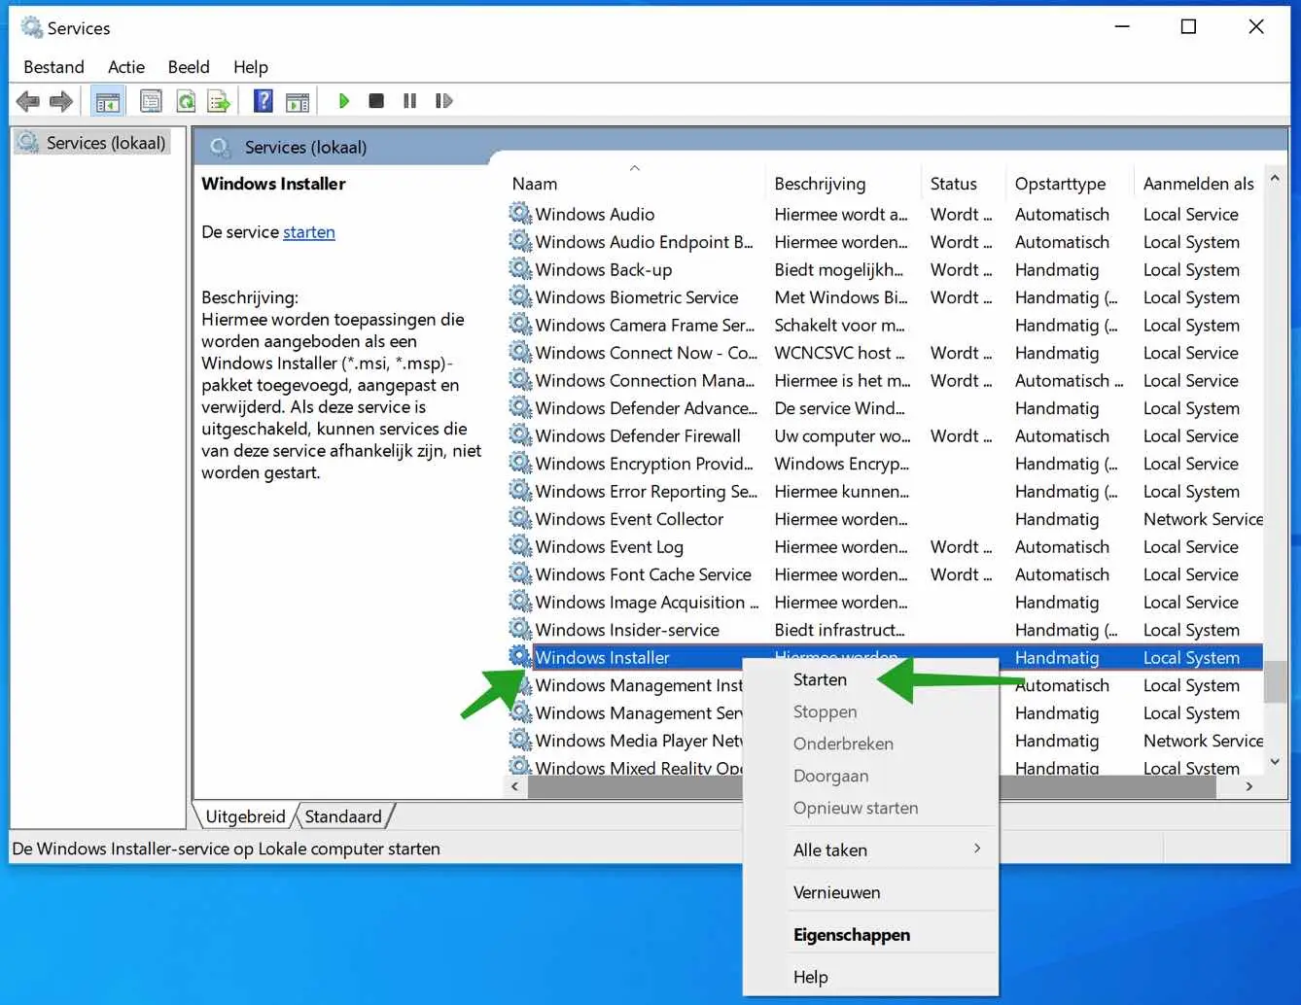Open the Properties toolbar icon
Screen dimensions: 1301x1005
151,101
